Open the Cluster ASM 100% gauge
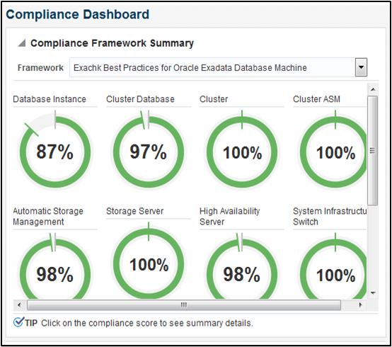Screen dimensions: 392x347 [x=333, y=152]
